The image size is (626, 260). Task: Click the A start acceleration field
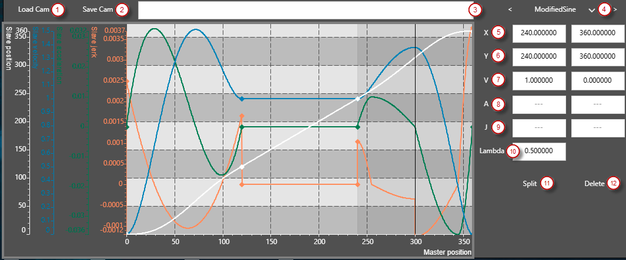(x=538, y=104)
